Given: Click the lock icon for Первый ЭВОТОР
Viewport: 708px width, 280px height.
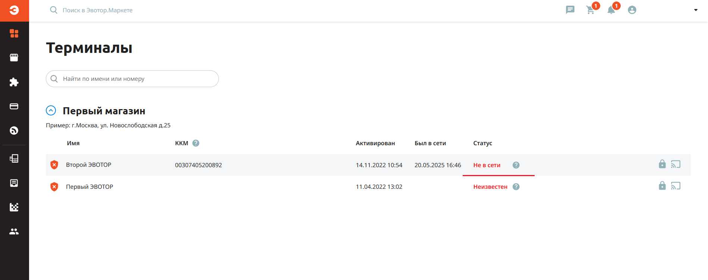Looking at the screenshot, I should click(662, 185).
